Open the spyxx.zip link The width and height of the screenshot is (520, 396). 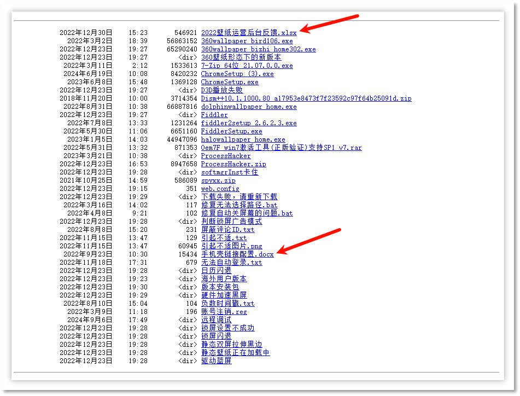[x=218, y=180]
